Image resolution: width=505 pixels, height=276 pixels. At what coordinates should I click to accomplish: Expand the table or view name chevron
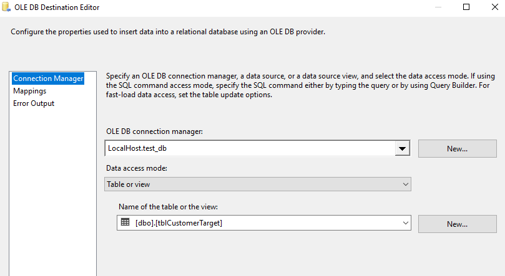(405, 222)
